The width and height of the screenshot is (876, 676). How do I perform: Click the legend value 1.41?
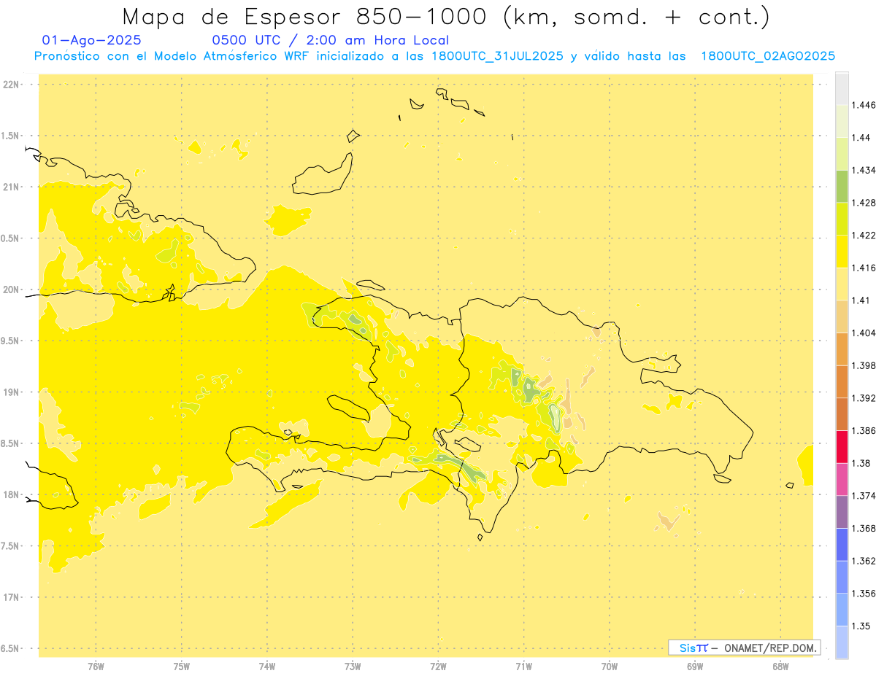(862, 300)
